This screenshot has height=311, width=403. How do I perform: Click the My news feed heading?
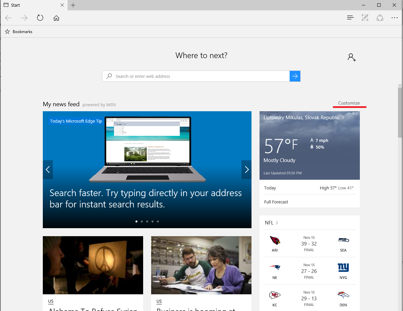(x=61, y=104)
